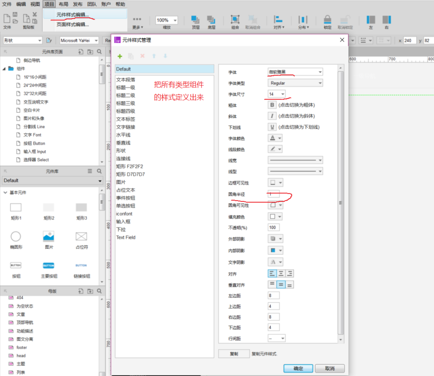434x376 pixels.
Task: Click the add folder icon in 元件库页面 panel
Action: [90, 51]
